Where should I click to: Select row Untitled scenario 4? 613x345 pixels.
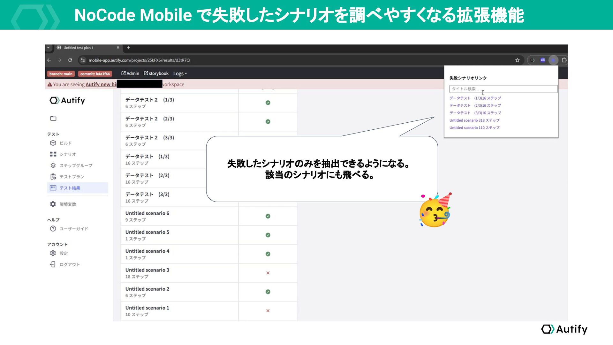click(x=209, y=254)
